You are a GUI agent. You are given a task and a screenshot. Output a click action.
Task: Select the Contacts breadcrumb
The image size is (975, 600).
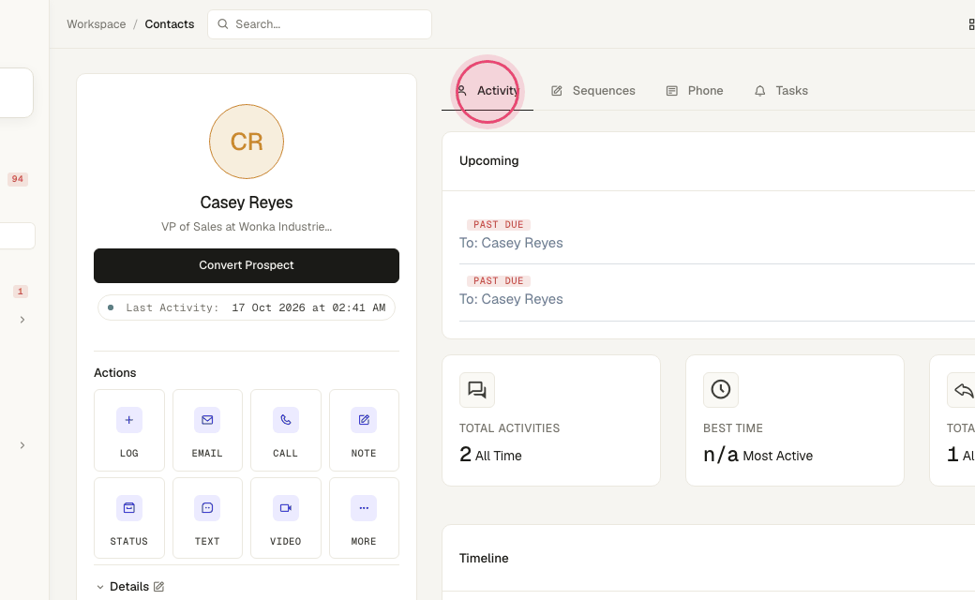(169, 24)
